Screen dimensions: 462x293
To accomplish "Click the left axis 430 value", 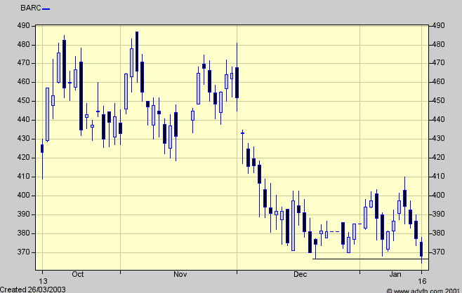I will tap(24, 139).
